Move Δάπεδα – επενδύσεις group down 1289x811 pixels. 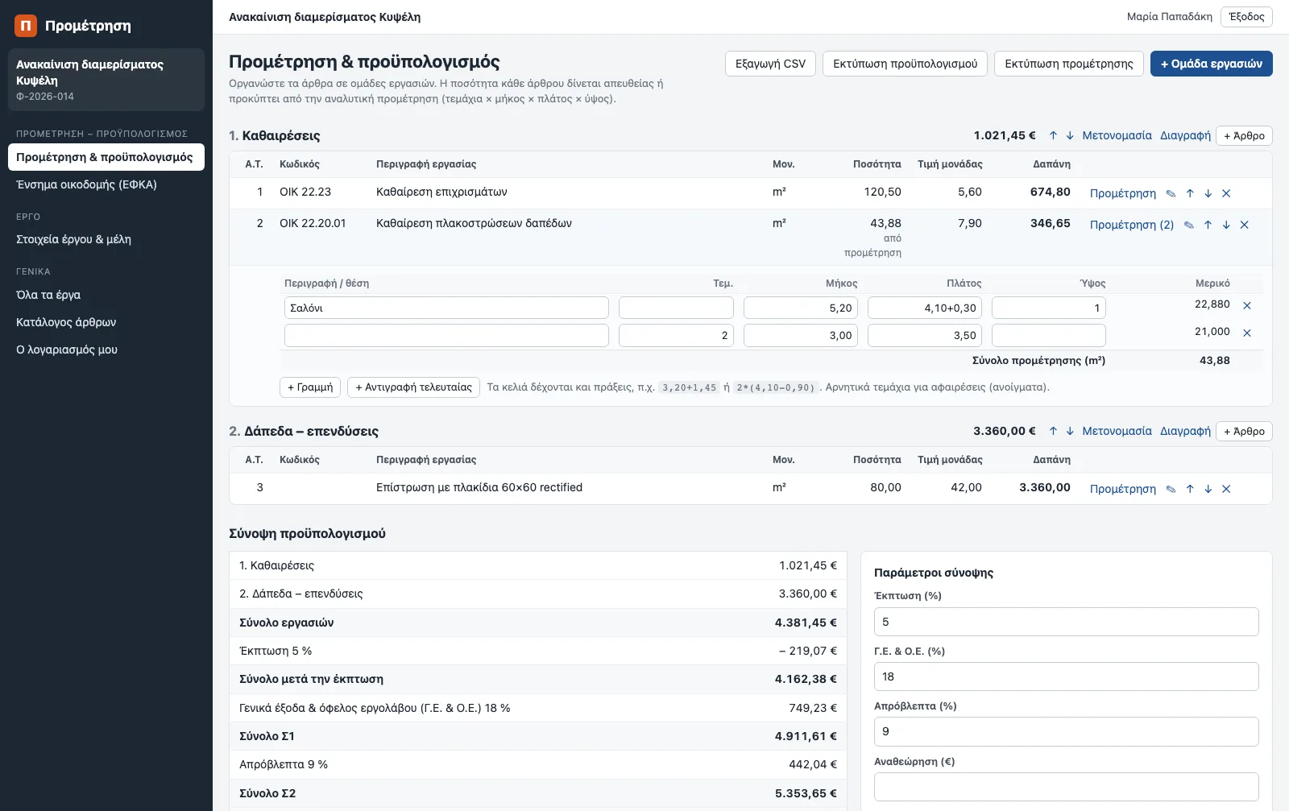point(1070,431)
